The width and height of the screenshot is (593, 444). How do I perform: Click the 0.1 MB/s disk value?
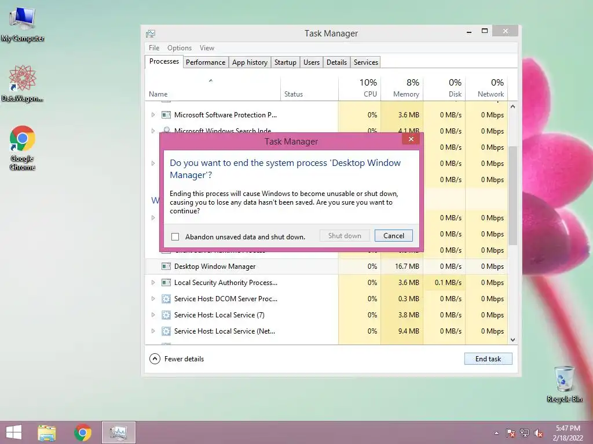tap(448, 282)
